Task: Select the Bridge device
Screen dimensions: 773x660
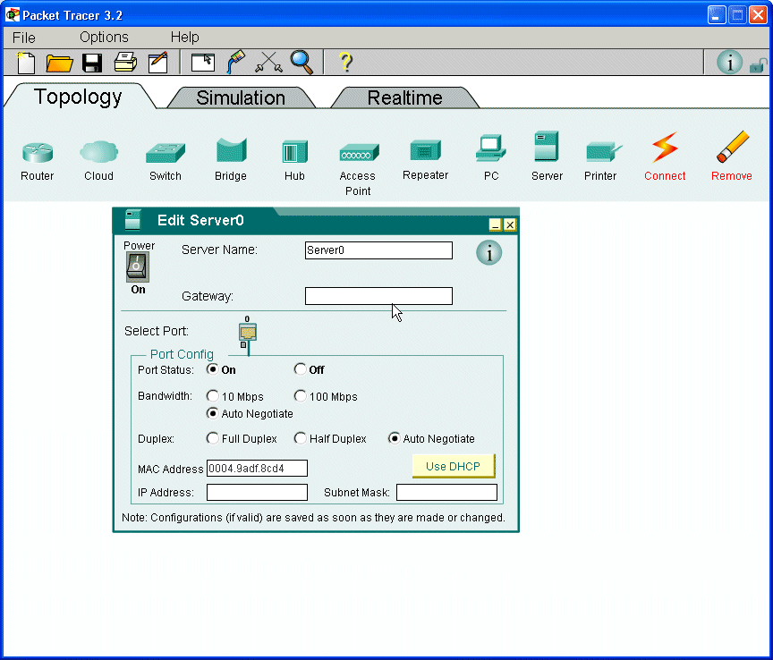Action: click(231, 160)
